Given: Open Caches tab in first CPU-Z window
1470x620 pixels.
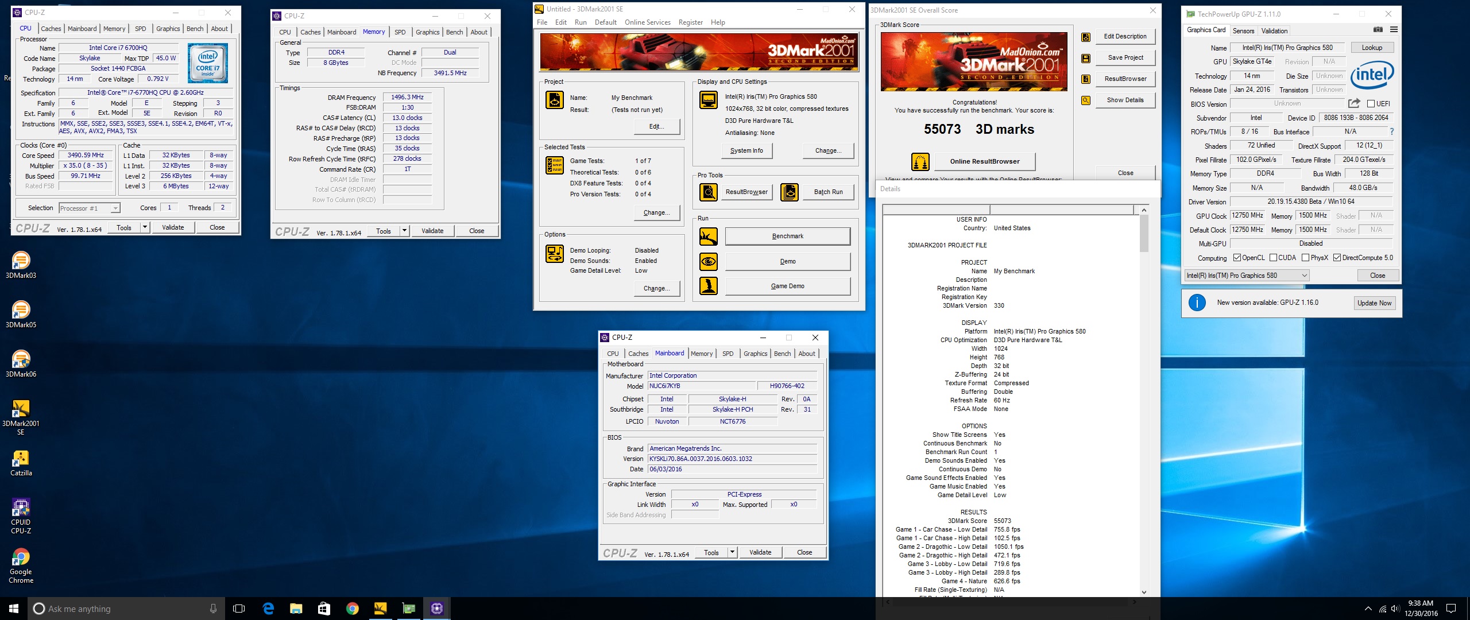Looking at the screenshot, I should point(51,29).
